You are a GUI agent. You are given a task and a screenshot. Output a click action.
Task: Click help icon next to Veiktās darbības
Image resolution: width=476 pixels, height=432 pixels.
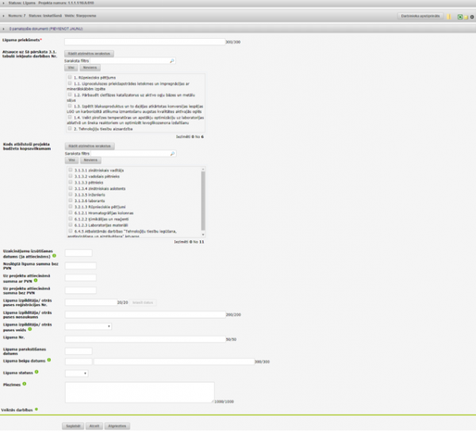point(36,409)
